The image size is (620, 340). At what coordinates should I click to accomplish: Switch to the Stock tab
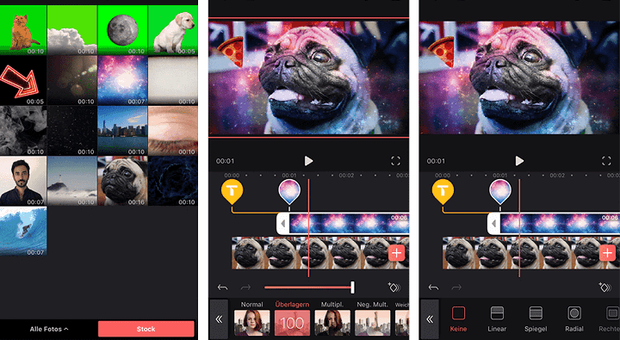coord(146,329)
